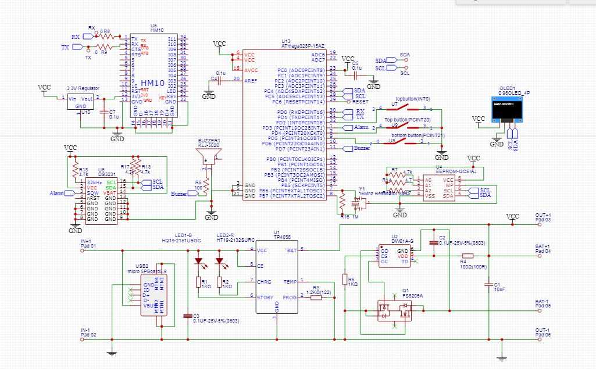Viewport: 596px width, 369px height.
Task: Click the VCC symbol beside the OLED
Action: coord(478,121)
